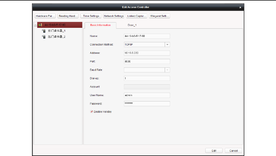Switch to the Basic Information tab
The height and width of the screenshot is (156, 276).
coord(100,25)
